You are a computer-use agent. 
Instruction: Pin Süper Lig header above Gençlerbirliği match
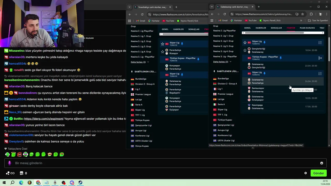pyautogui.click(x=264, y=42)
